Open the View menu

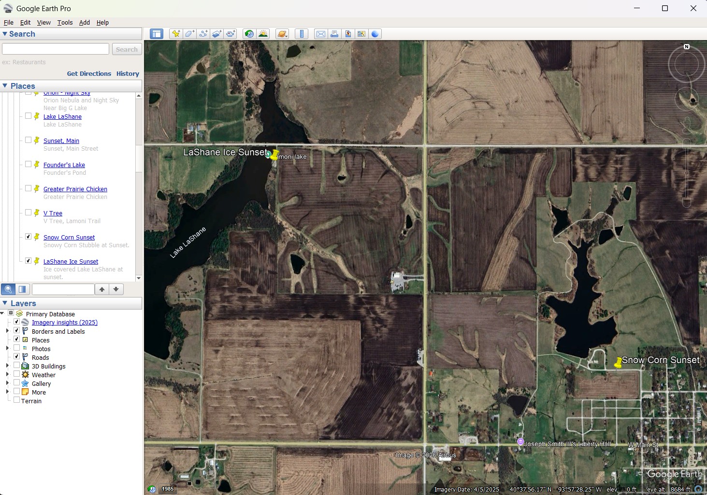(43, 22)
